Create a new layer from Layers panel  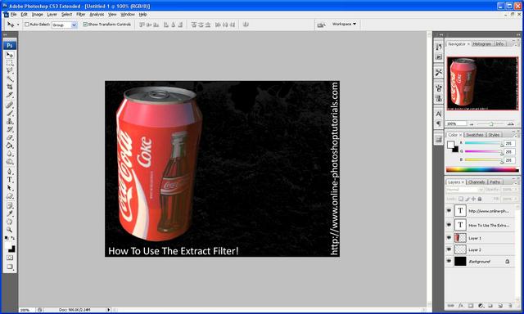click(500, 305)
